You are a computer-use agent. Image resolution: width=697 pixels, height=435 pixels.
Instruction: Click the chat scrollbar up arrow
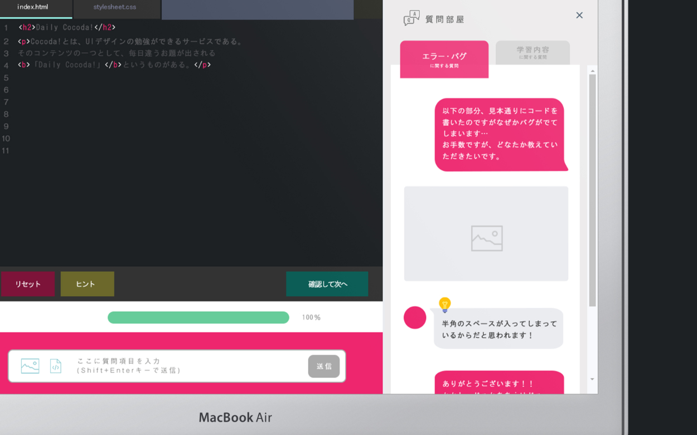click(592, 71)
